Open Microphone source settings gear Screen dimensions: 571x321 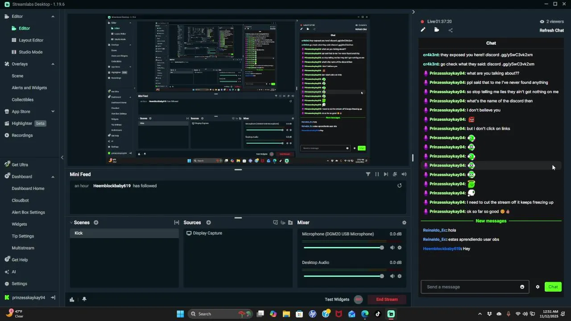point(400,247)
